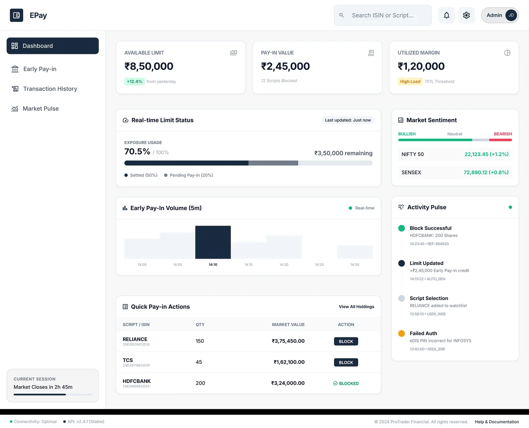Click the EPay wallet logo icon
The image size is (529, 428).
17,15
